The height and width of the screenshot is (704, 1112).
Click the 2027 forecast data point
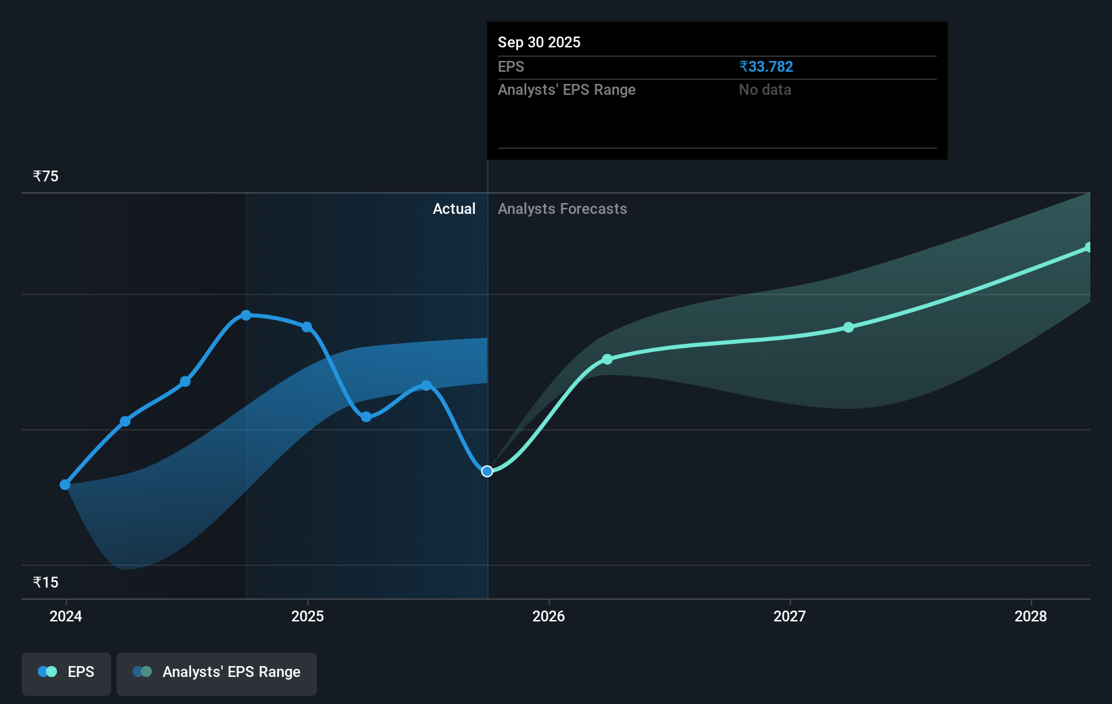tap(848, 327)
